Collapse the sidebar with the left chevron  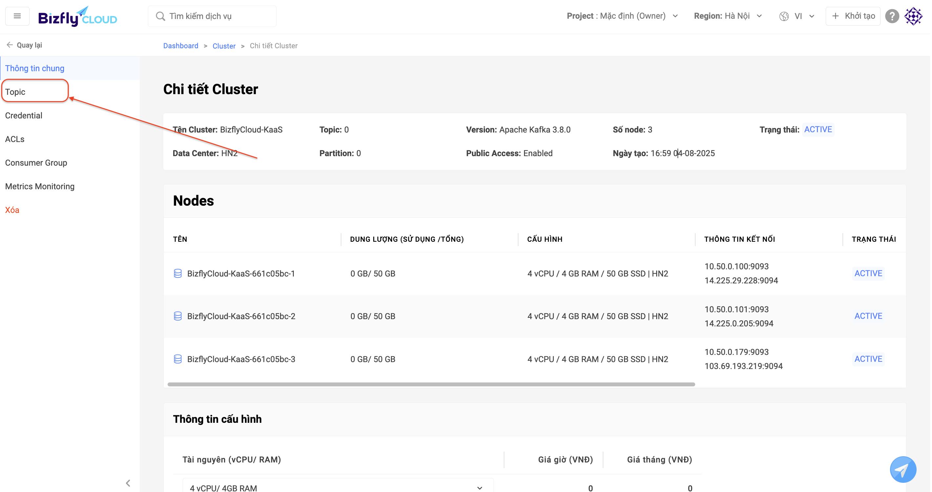[128, 483]
